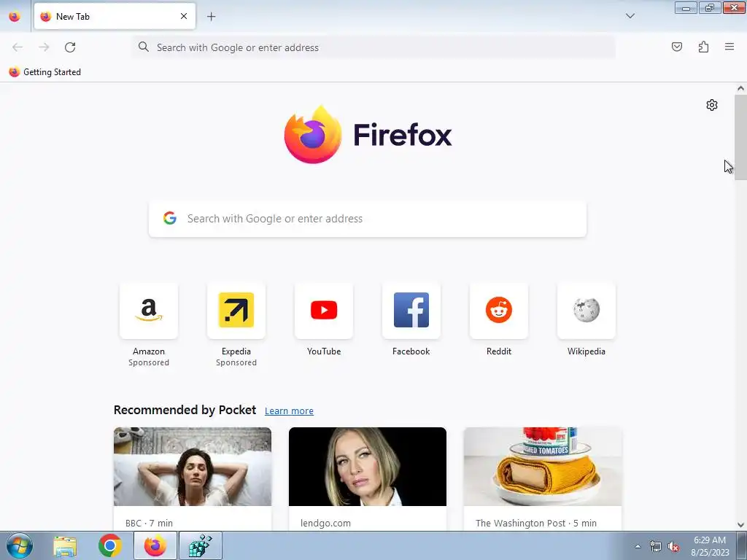This screenshot has width=747, height=560.
Task: Click the center Google search box
Action: 368,219
